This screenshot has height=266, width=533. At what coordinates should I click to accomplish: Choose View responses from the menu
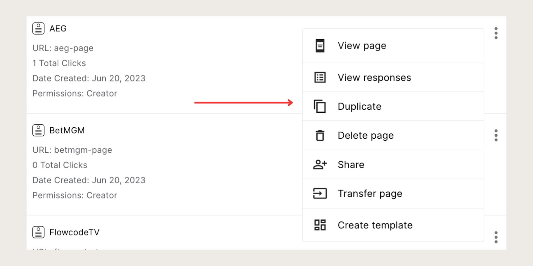(x=393, y=77)
